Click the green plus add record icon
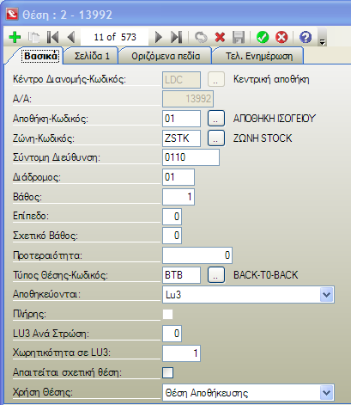The width and height of the screenshot is (351, 405). coord(15,37)
